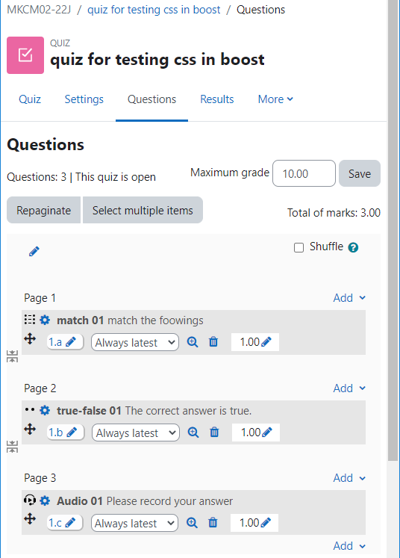
Task: Enable the Shuffle checkbox
Action: coord(299,247)
